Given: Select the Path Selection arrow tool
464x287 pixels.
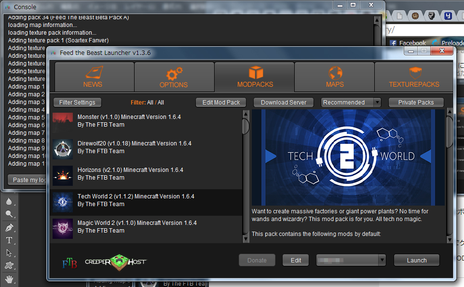Looking at the screenshot, I should [9, 253].
